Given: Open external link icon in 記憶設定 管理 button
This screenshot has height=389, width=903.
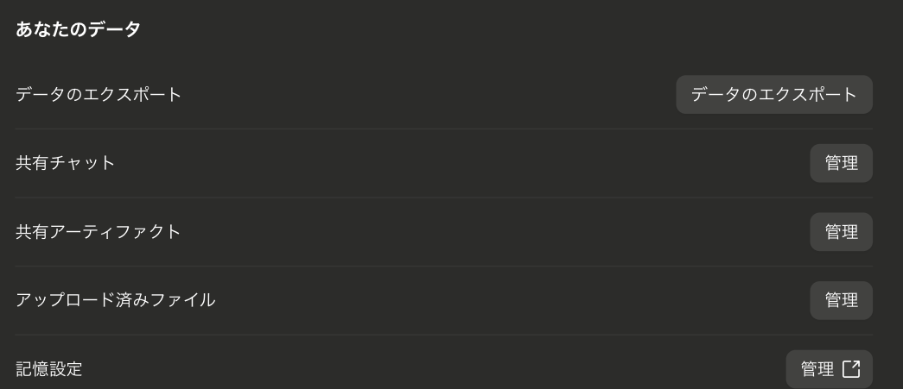Looking at the screenshot, I should tap(851, 369).
